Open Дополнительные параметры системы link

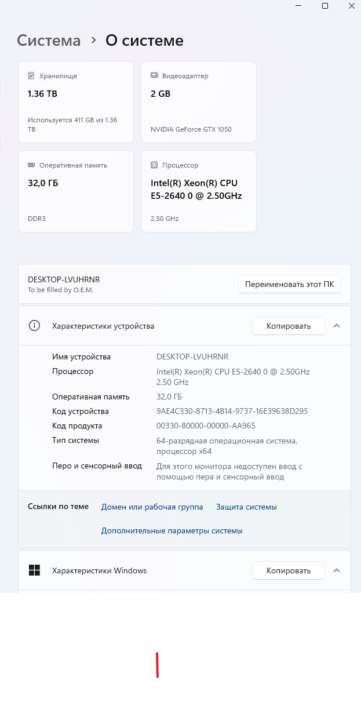coord(172,530)
